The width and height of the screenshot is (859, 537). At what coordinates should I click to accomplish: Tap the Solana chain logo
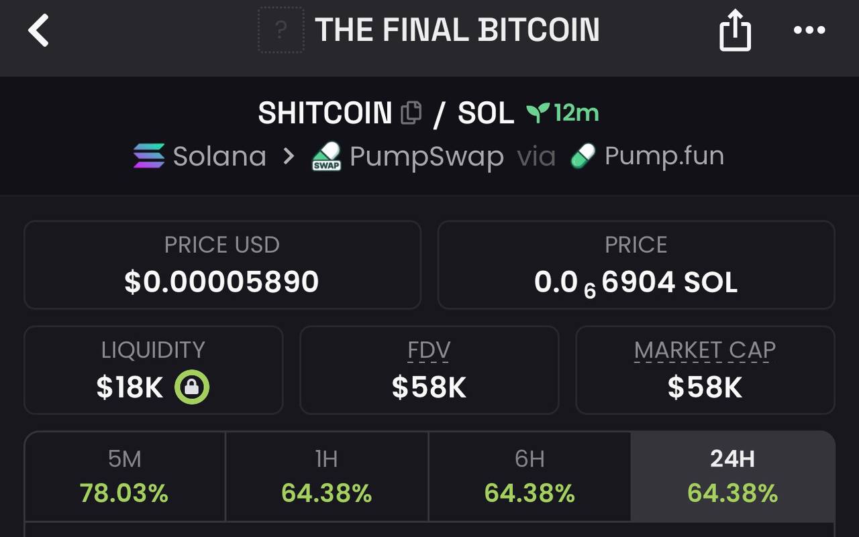point(148,156)
